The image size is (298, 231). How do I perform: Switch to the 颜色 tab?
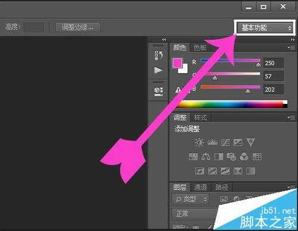click(179, 48)
